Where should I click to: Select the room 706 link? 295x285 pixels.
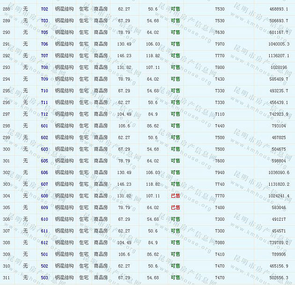(x=44, y=44)
